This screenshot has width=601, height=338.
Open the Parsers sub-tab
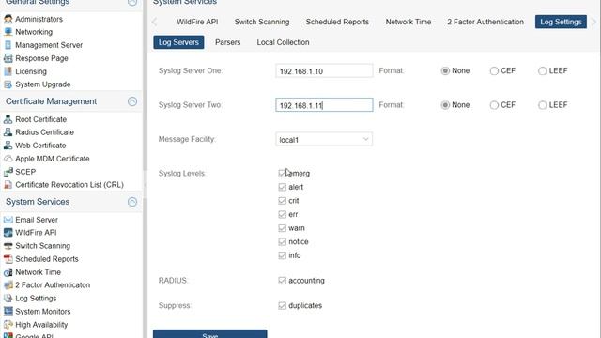click(x=227, y=42)
